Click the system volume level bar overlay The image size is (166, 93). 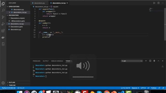[83, 77]
